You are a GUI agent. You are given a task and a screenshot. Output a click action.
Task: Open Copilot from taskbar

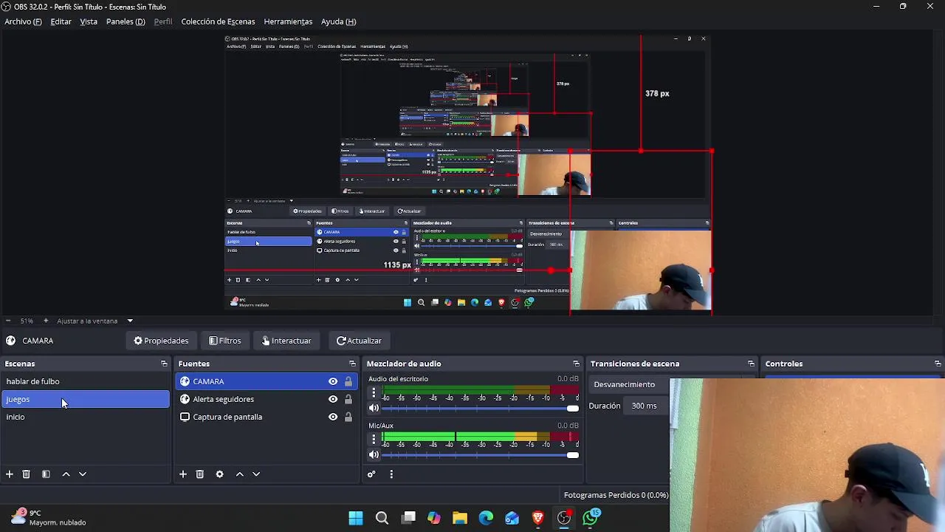click(434, 518)
